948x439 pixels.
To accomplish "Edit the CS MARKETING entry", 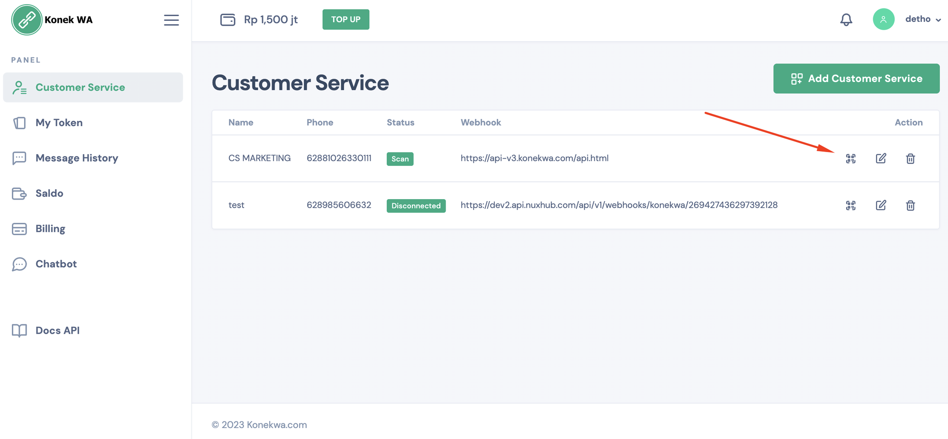I will [881, 158].
